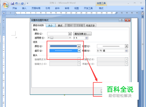Image resolution: width=146 pixels, height=107 pixels.
Task: Switch to the 大小 dialog tab
Action: coord(51,25)
